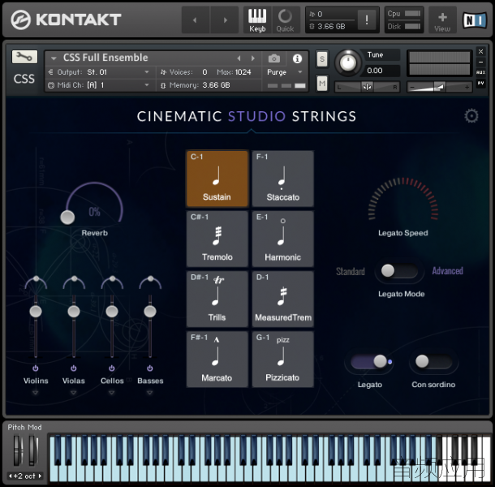Open the instrument name dropdown arrow
This screenshot has height=487, width=495.
tap(54, 58)
